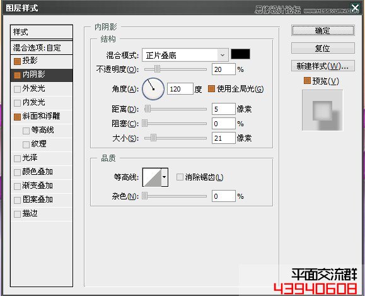Enable the 外发光 checkbox
The height and width of the screenshot is (296, 365).
tap(17, 89)
